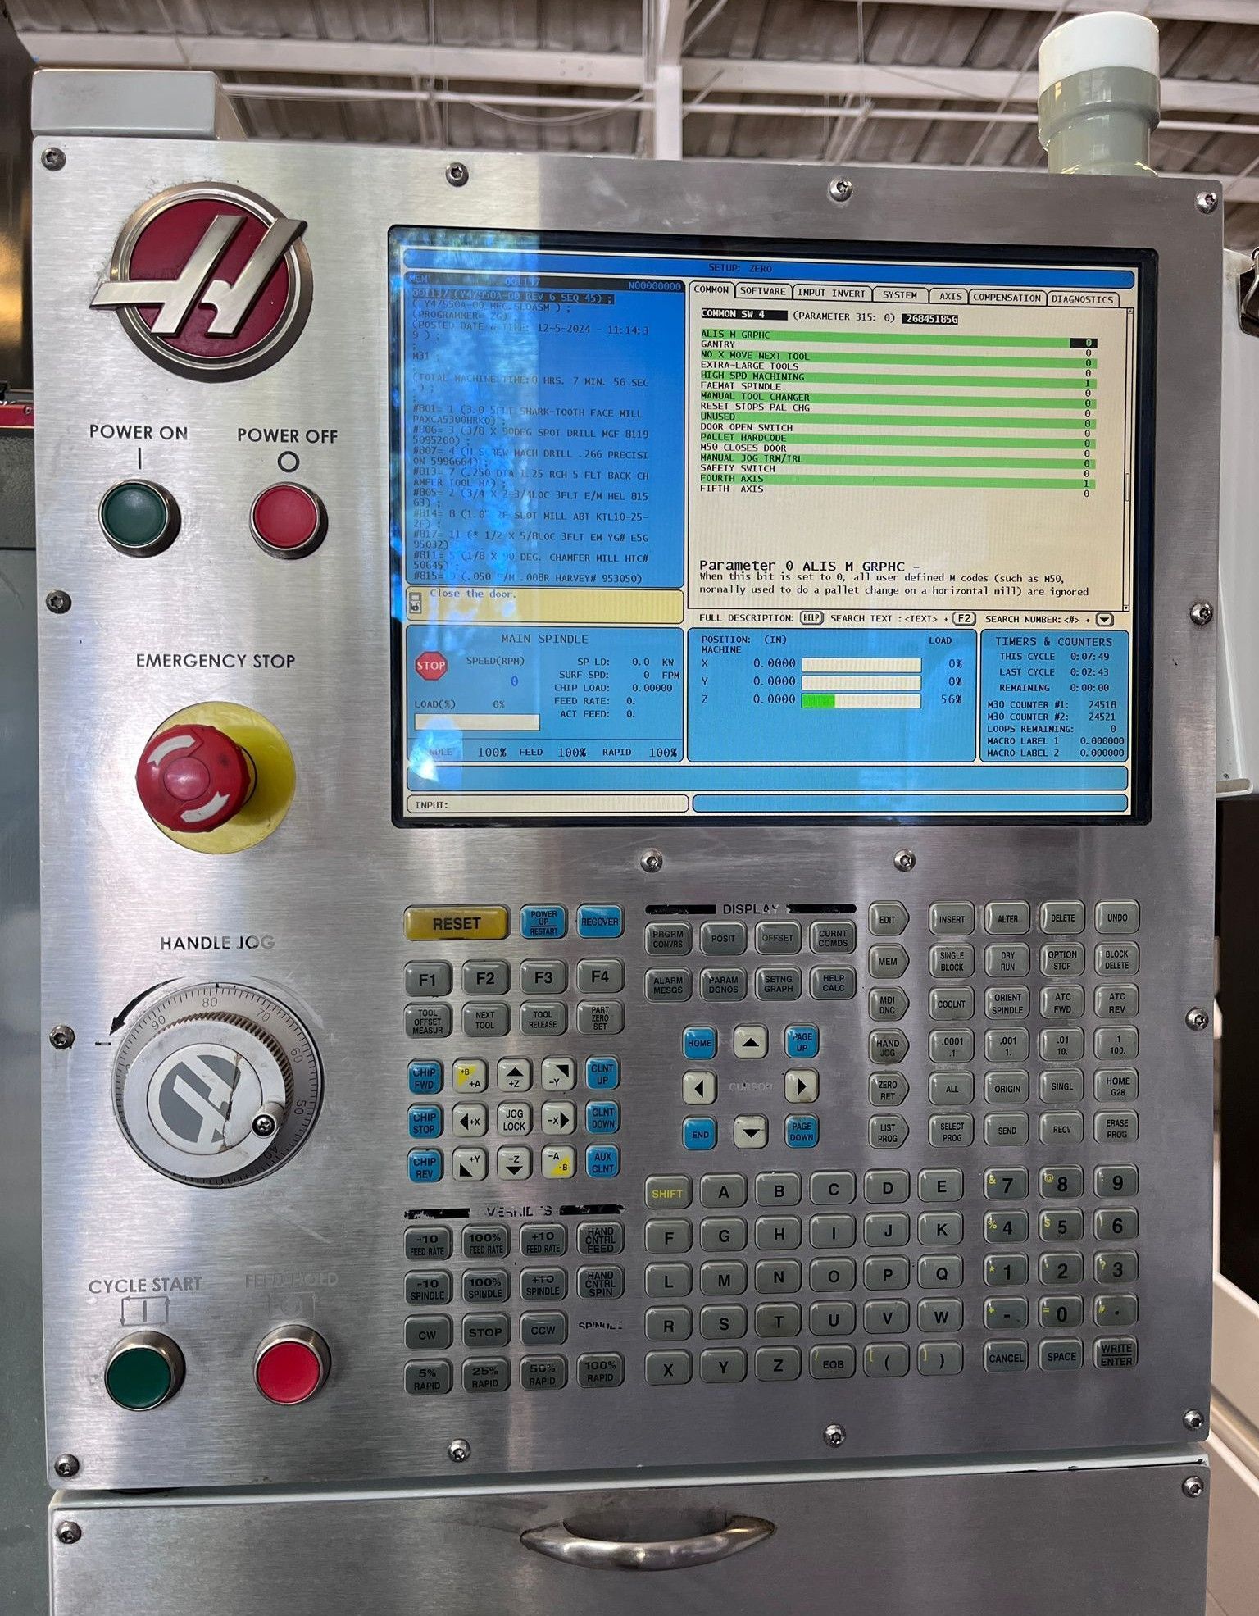Open the COMMON parameter tab
This screenshot has height=1616, width=1259.
pos(711,290)
